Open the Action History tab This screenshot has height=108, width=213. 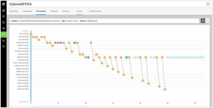click(x=79, y=13)
